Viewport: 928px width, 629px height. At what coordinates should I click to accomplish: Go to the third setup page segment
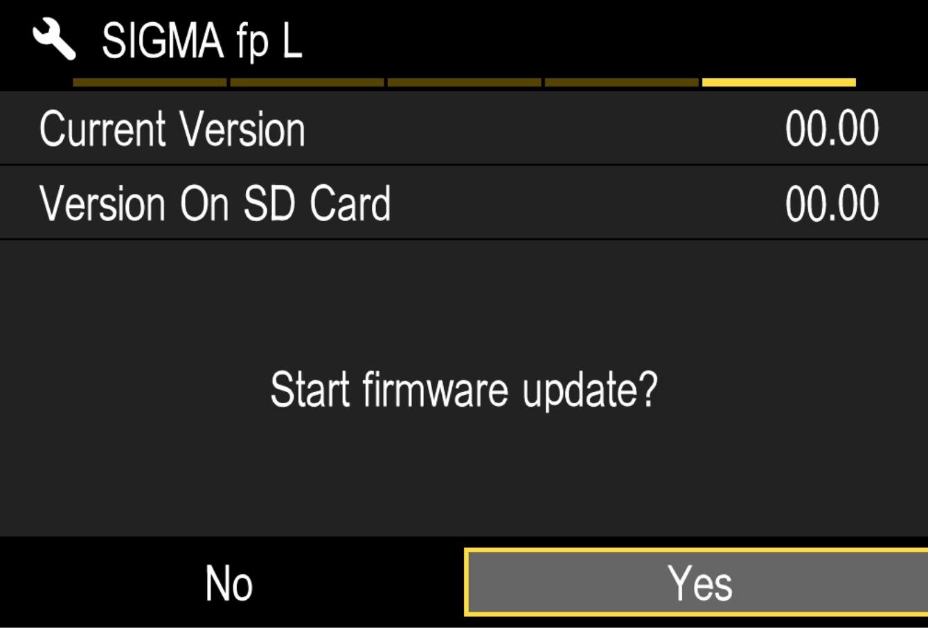click(x=464, y=82)
